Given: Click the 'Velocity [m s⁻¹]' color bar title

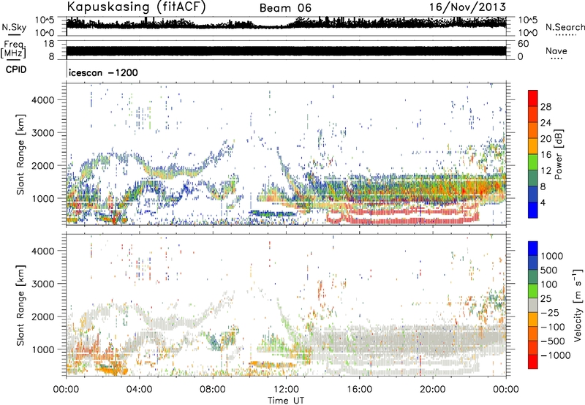Looking at the screenshot, I should [x=578, y=305].
